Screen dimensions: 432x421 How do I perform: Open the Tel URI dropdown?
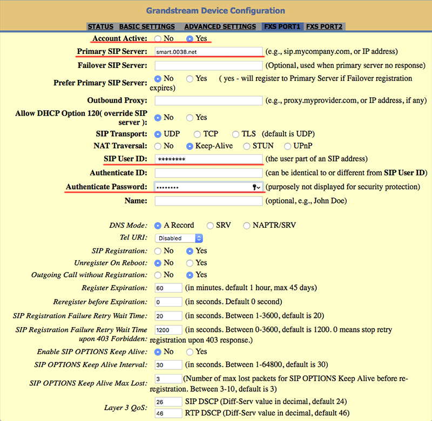179,238
